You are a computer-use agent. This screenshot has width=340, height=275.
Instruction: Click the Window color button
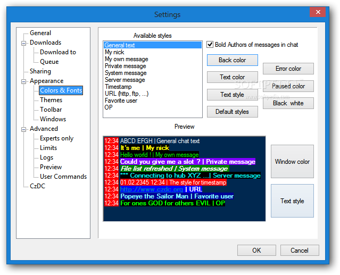[292, 162]
